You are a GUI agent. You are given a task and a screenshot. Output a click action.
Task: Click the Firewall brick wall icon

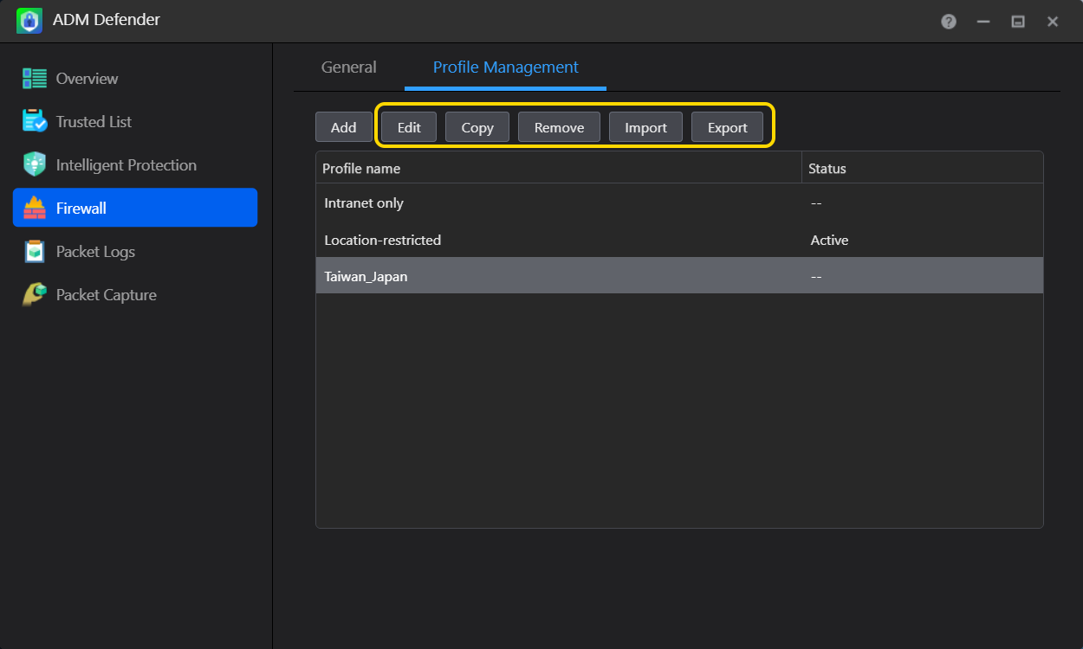click(35, 209)
